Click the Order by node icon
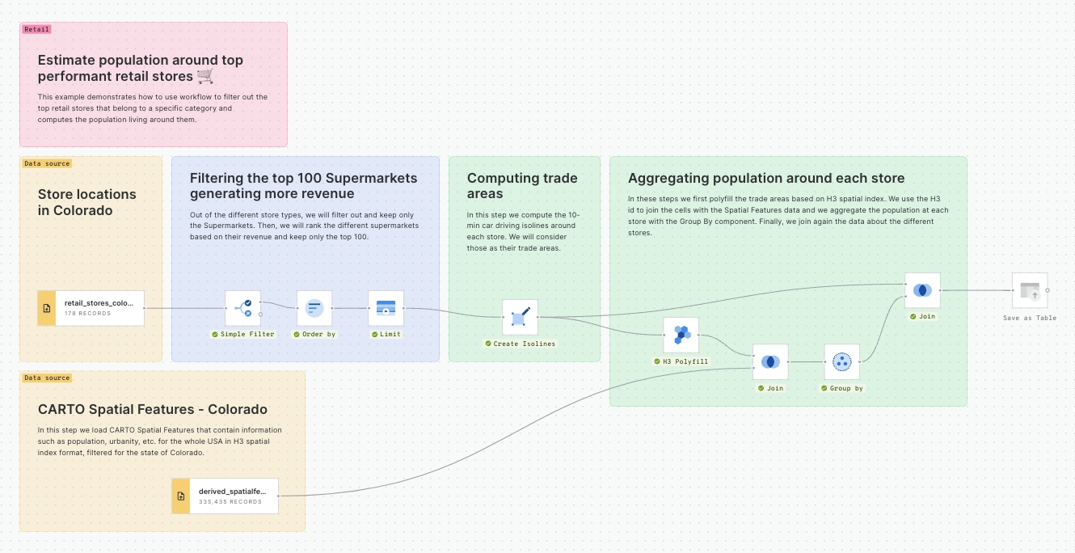Image resolution: width=1075 pixels, height=553 pixels. pyautogui.click(x=314, y=308)
